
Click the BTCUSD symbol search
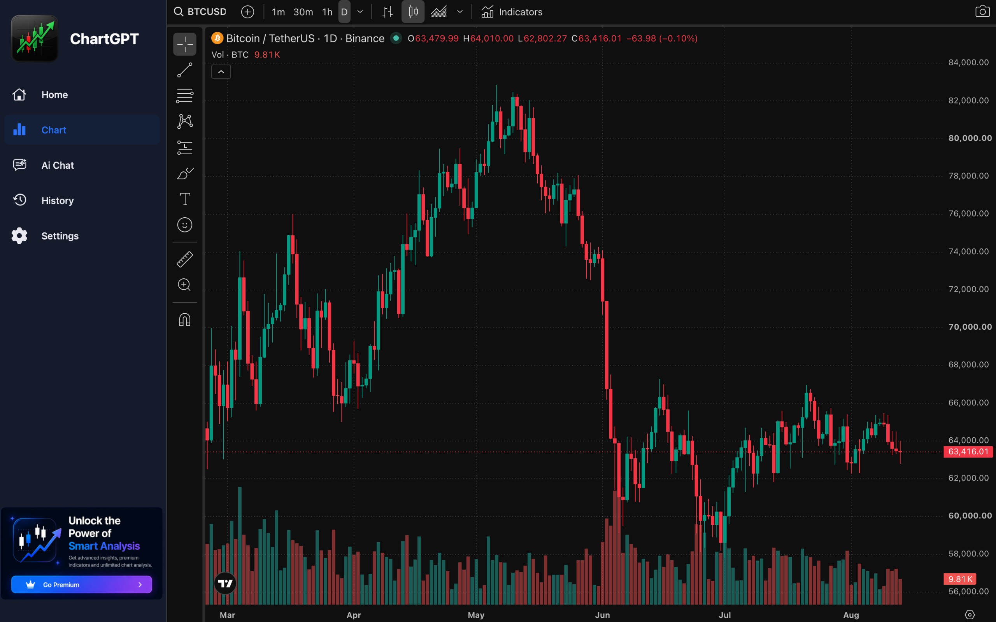coord(200,12)
